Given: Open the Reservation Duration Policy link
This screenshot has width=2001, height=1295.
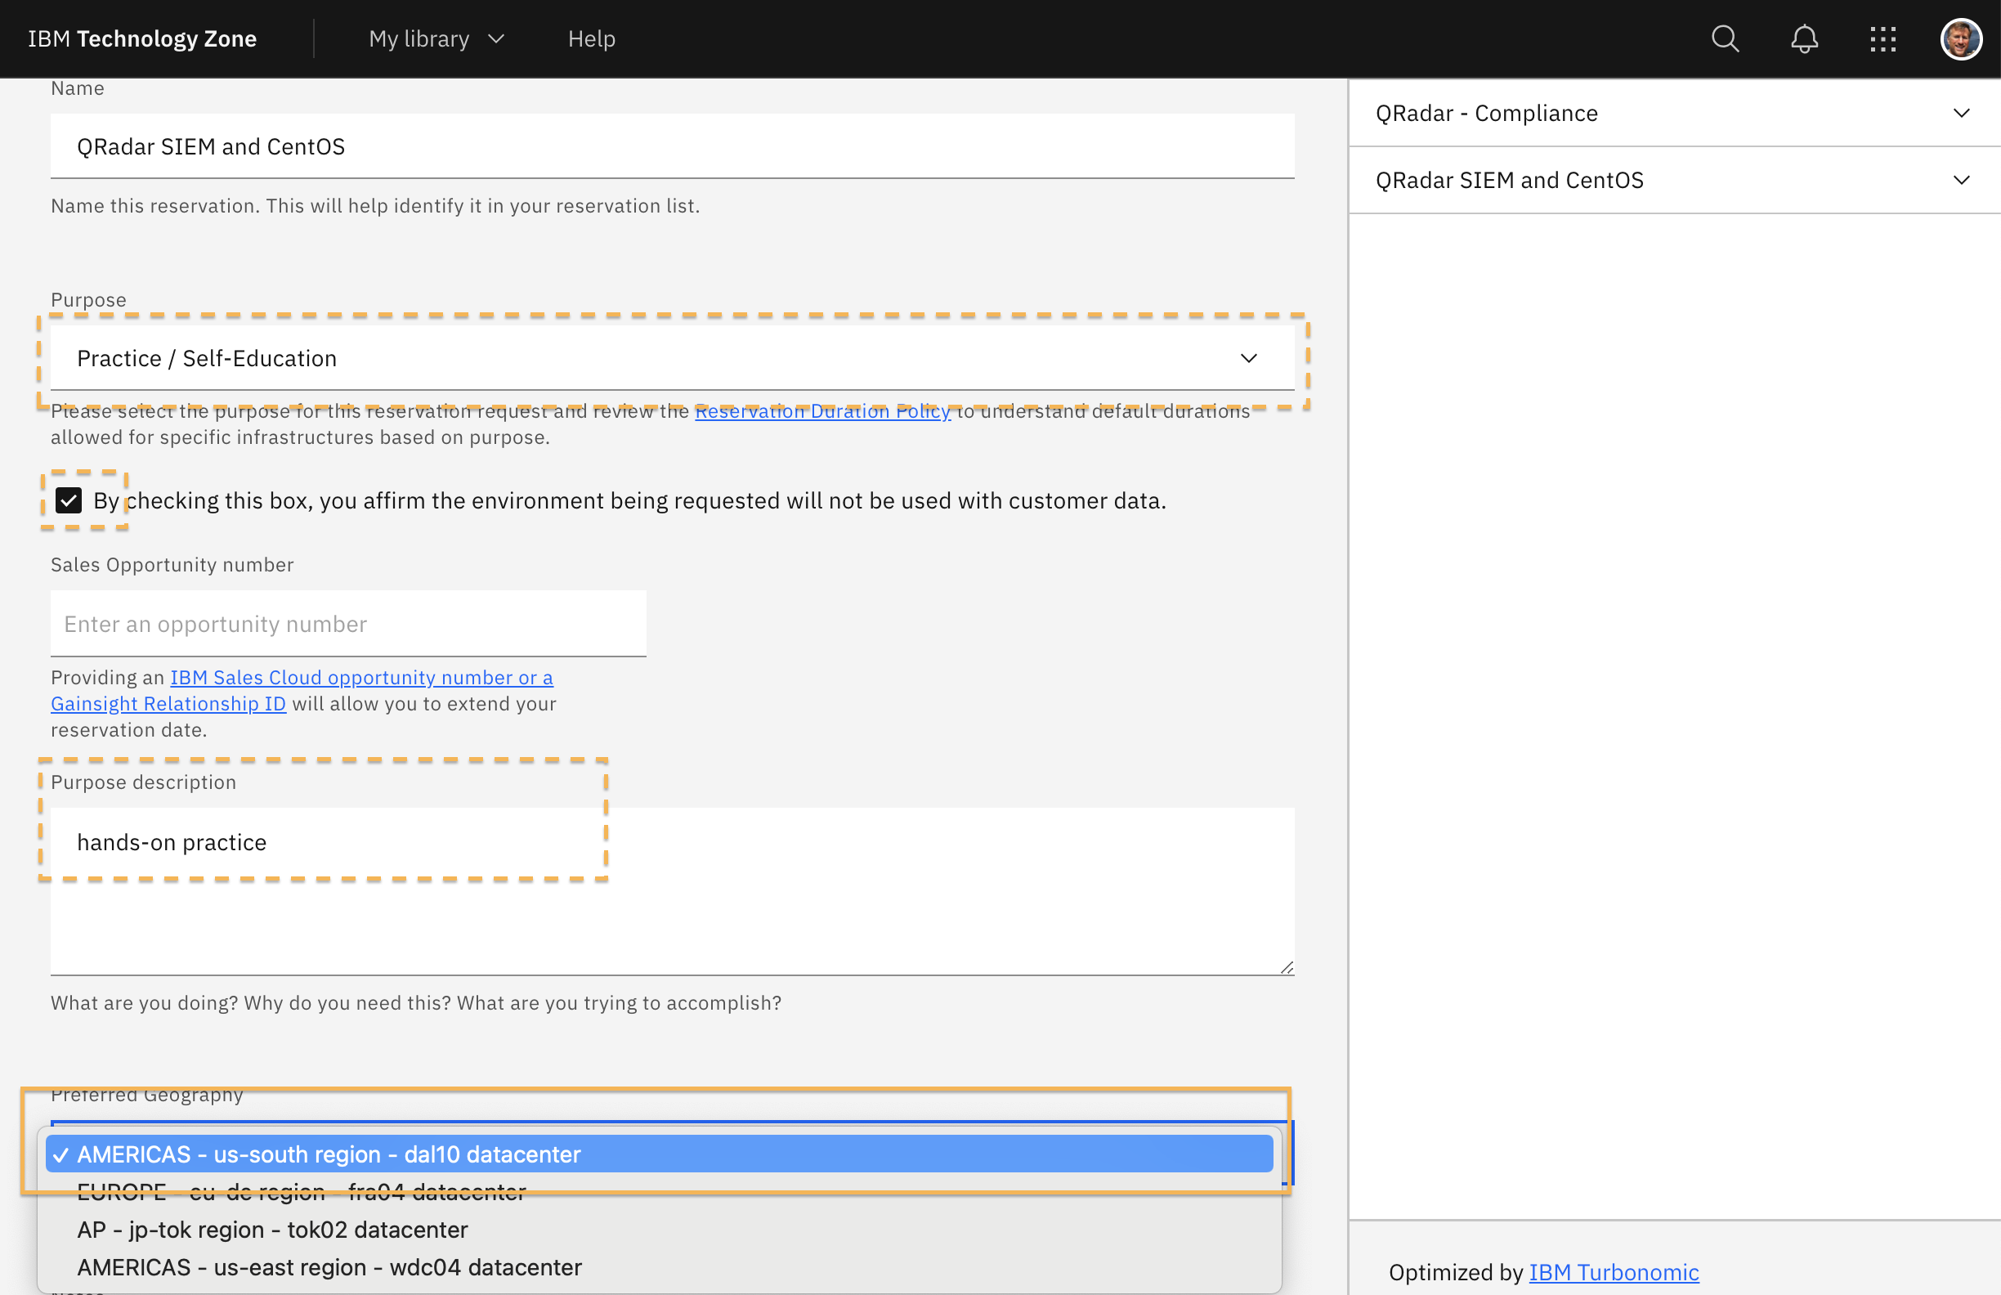Looking at the screenshot, I should 821,411.
